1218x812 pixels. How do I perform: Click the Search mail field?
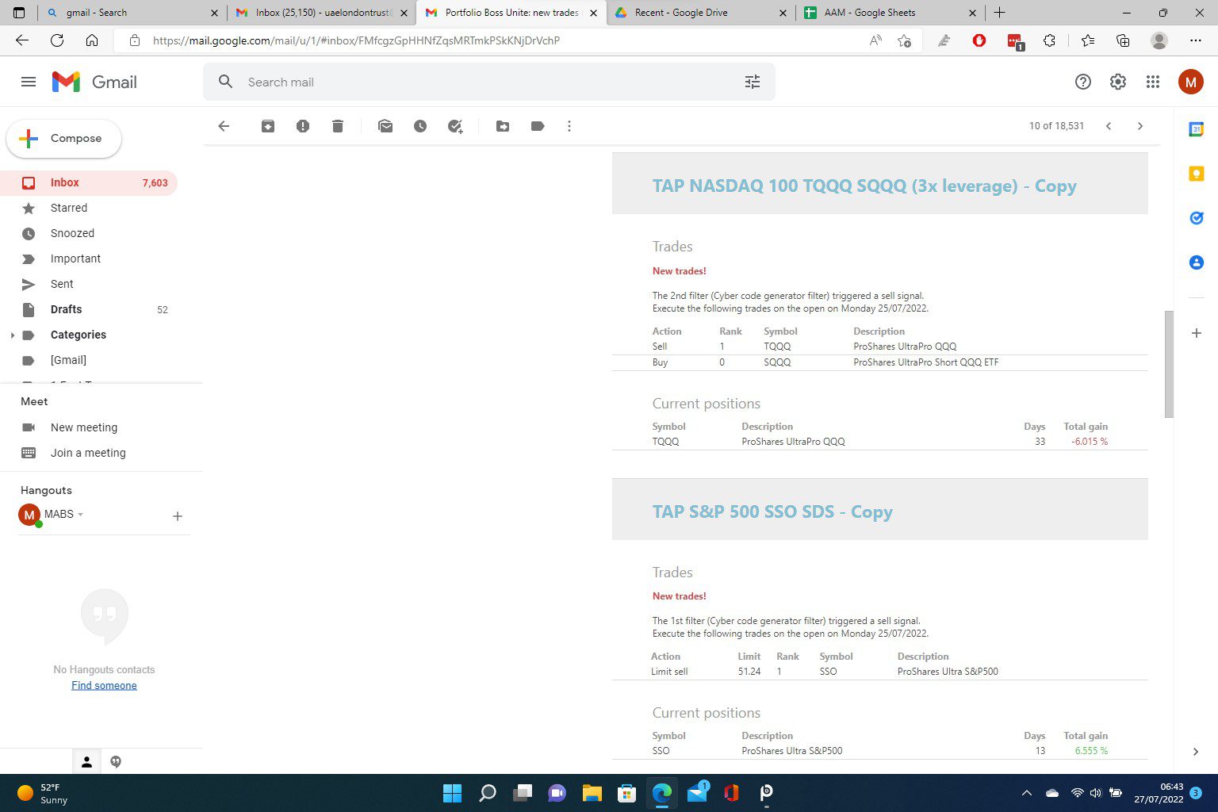(476, 82)
